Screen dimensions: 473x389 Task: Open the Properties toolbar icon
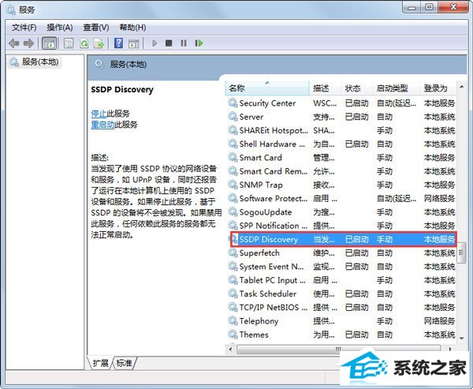click(x=69, y=43)
